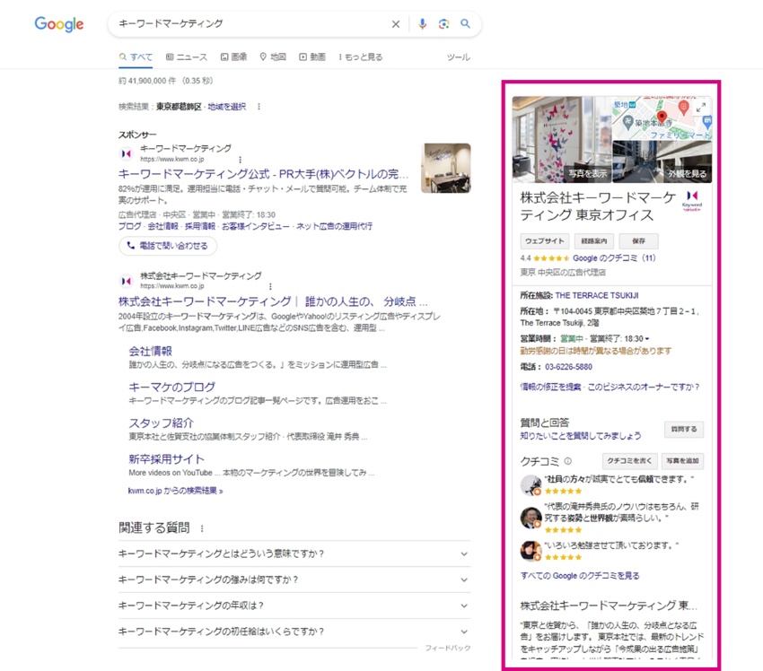Viewport: 763px width, 671px height.
Task: Click このビジネスのオーナーですか link
Action: pos(644,387)
